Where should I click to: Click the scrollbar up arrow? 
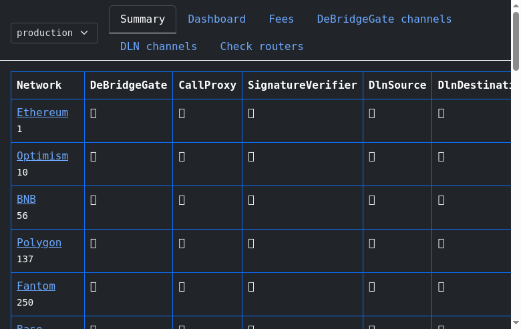click(516, 5)
